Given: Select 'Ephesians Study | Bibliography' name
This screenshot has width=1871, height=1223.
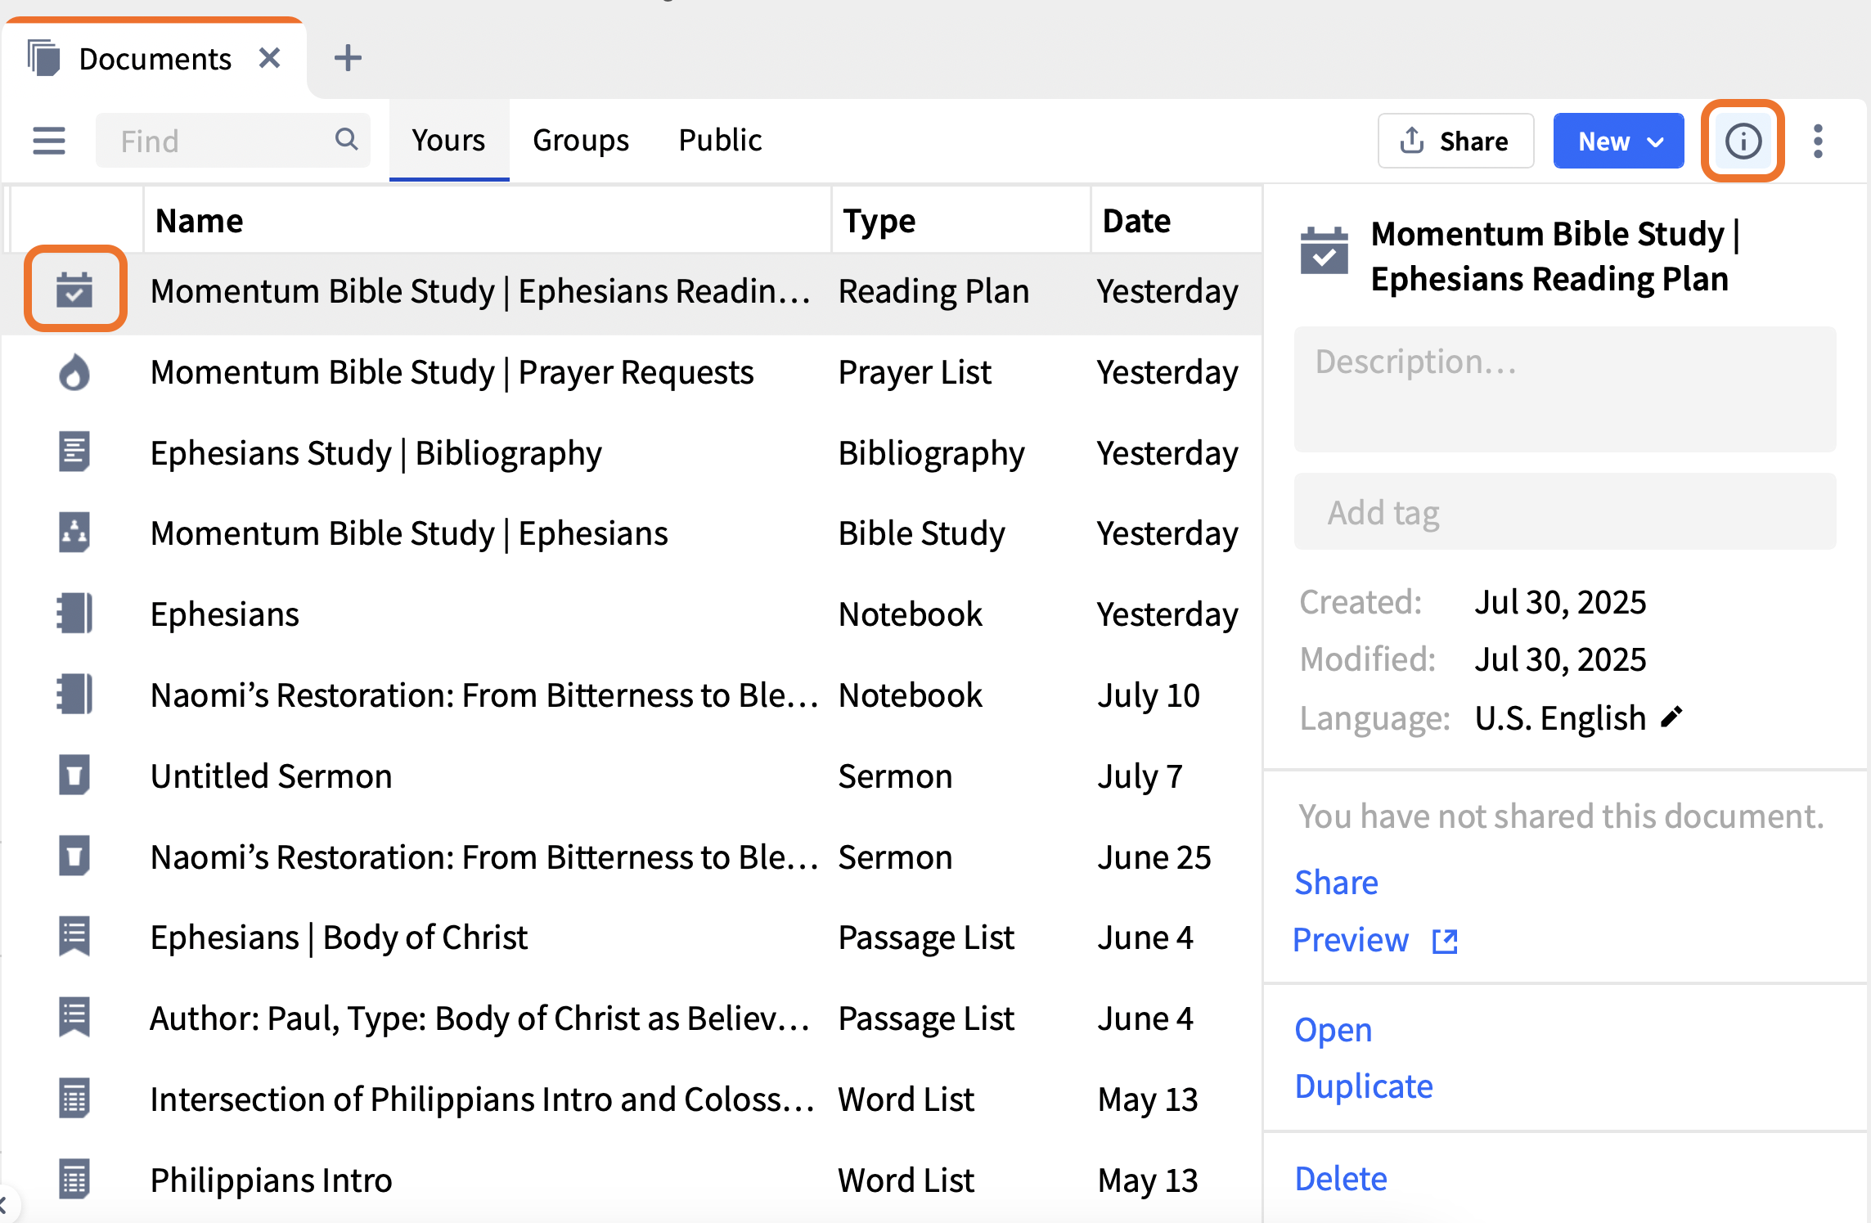Looking at the screenshot, I should (376, 452).
